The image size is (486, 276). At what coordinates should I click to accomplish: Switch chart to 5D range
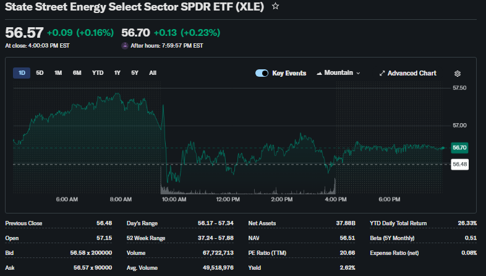[40, 73]
